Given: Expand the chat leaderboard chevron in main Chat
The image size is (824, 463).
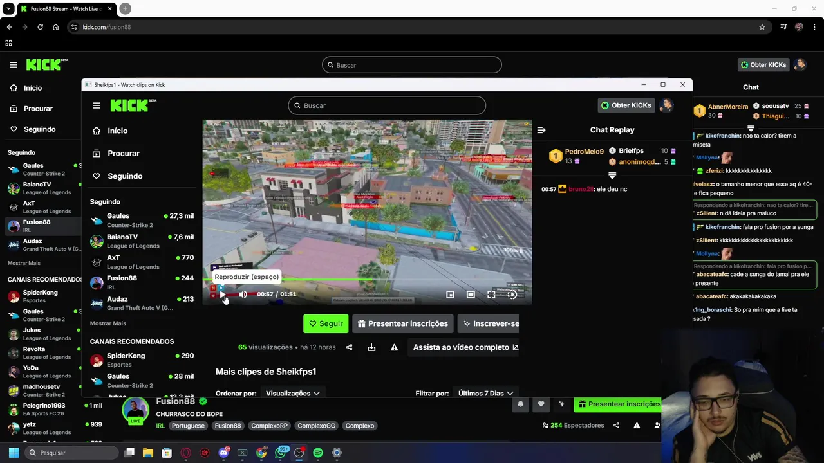Looking at the screenshot, I should point(751,129).
